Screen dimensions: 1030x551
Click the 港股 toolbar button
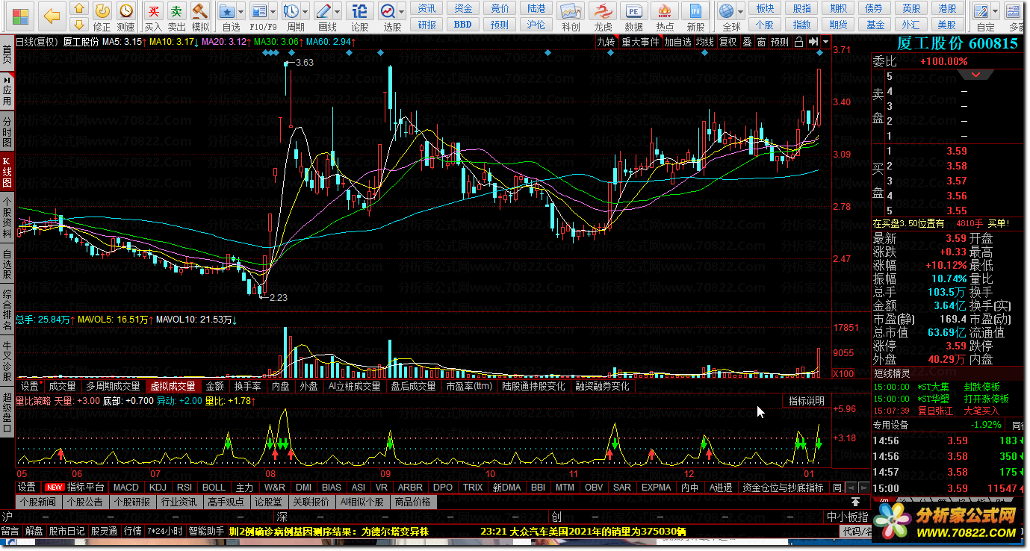(x=947, y=8)
